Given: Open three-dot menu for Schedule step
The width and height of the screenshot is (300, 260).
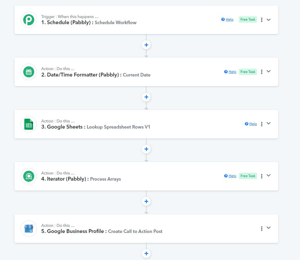Looking at the screenshot, I should tap(261, 20).
